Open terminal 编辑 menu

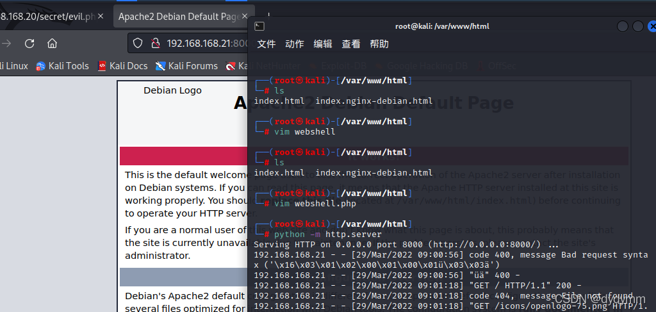pos(323,44)
